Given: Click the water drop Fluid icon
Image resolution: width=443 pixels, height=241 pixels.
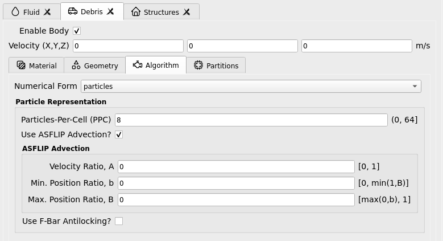Looking at the screenshot, I should (15, 12).
